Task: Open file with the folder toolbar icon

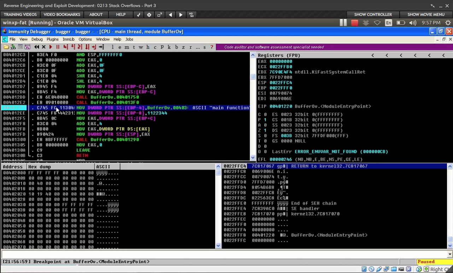Action: point(6,47)
